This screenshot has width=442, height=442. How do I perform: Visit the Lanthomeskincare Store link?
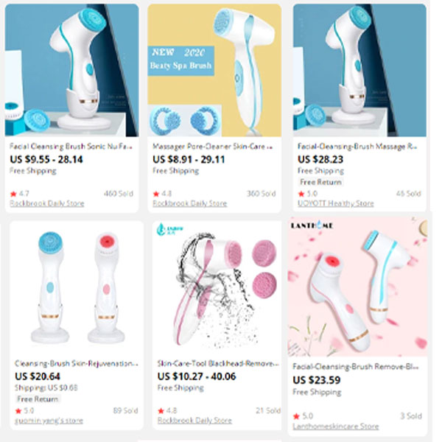click(336, 427)
